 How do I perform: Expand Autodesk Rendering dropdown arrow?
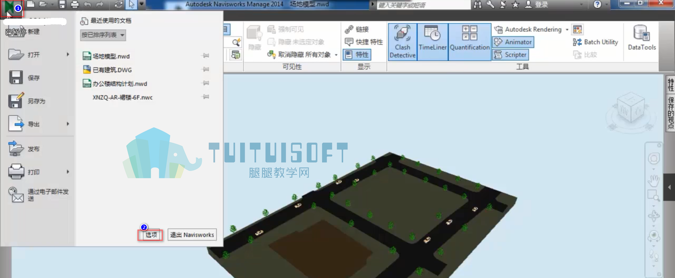567,29
